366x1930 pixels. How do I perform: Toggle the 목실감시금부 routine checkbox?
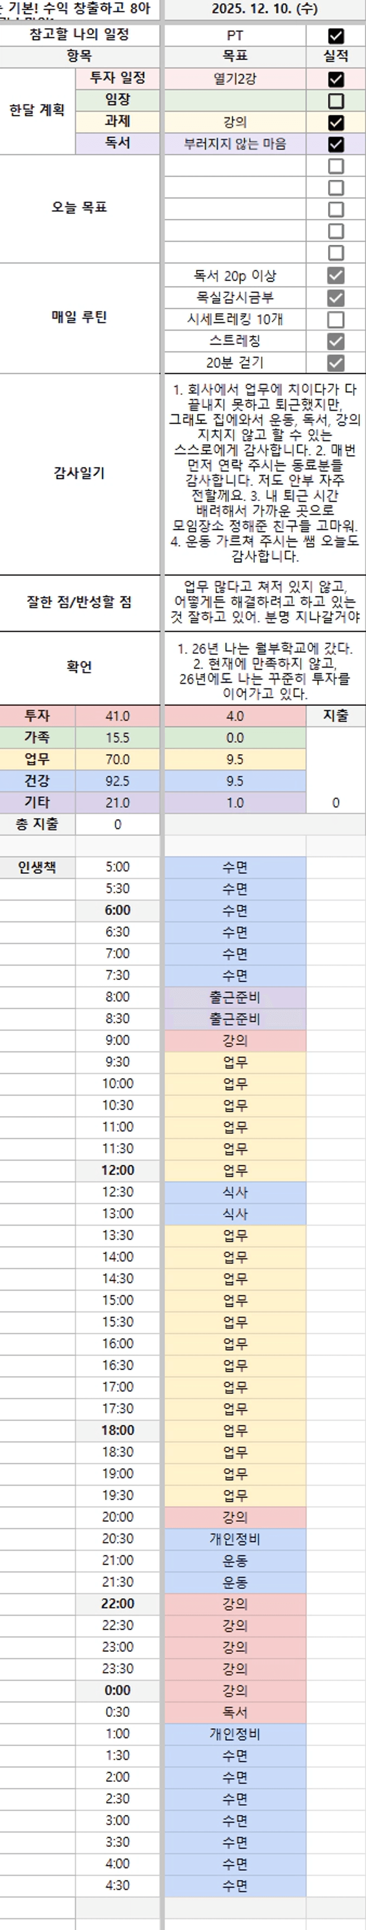click(336, 298)
